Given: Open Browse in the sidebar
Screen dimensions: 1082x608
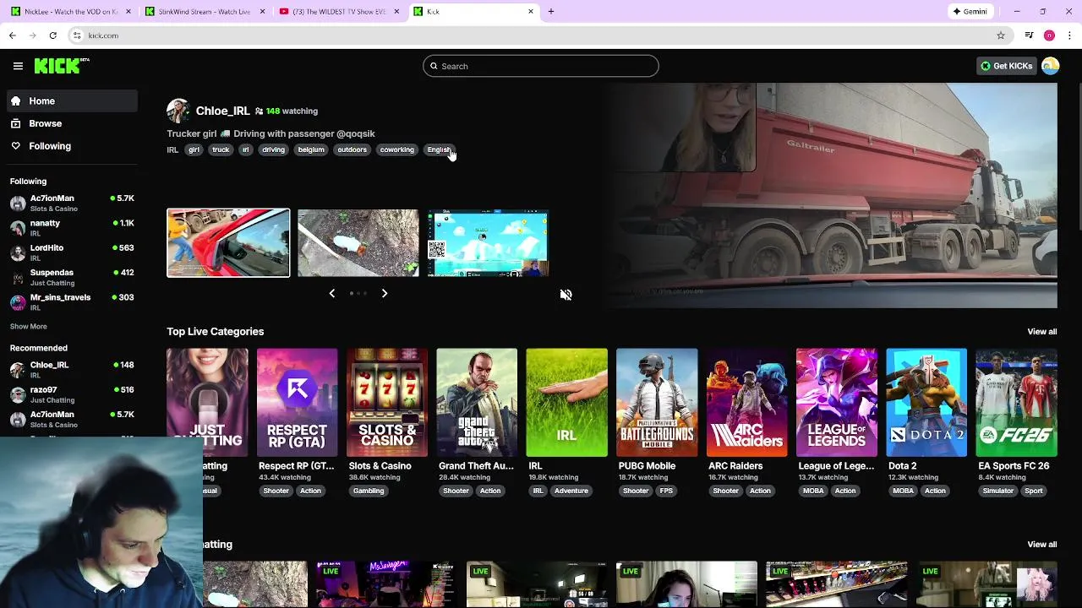Looking at the screenshot, I should pyautogui.click(x=71, y=123).
